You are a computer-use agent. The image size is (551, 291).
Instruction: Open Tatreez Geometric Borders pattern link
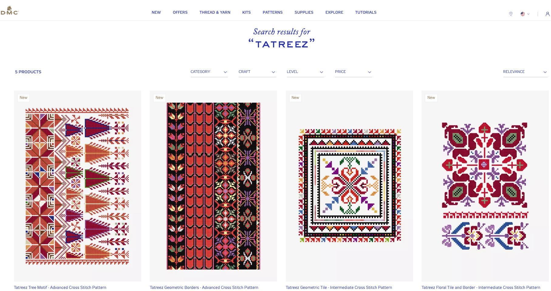click(204, 287)
